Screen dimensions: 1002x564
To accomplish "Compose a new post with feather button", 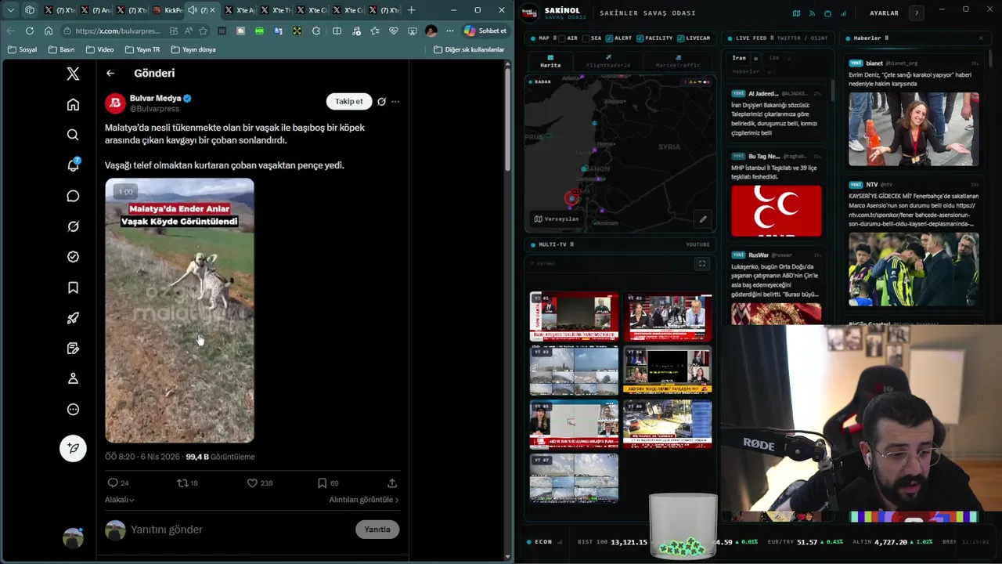I will [73, 448].
